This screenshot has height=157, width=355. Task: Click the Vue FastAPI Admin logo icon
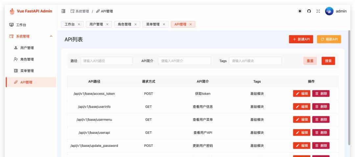click(x=12, y=11)
